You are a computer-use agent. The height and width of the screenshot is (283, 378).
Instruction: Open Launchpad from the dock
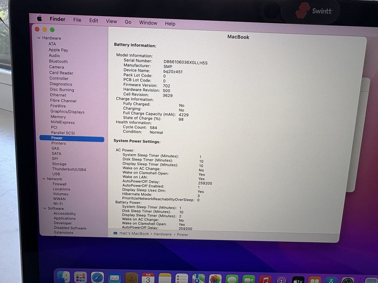click(80, 278)
